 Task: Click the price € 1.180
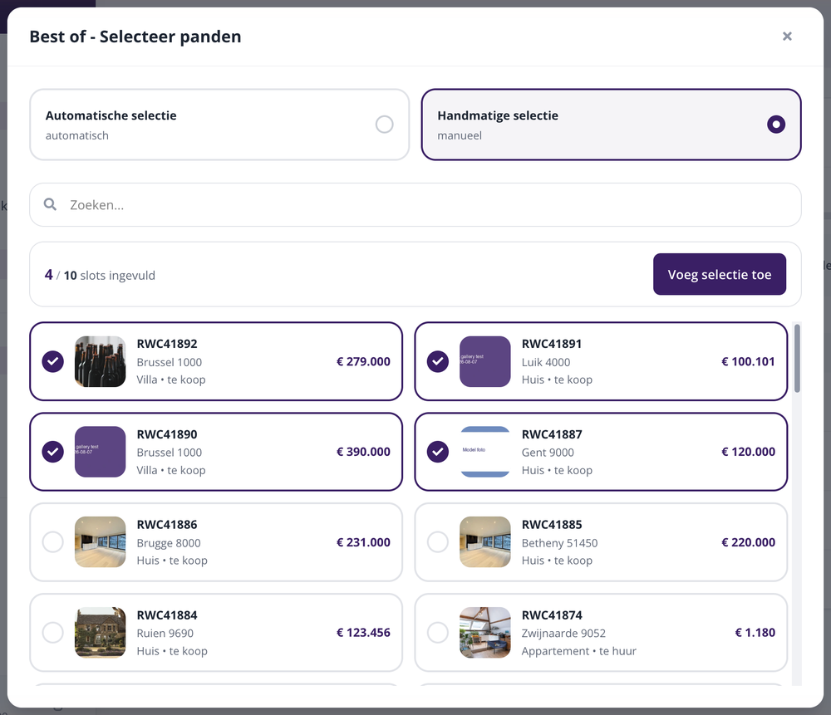[755, 633]
